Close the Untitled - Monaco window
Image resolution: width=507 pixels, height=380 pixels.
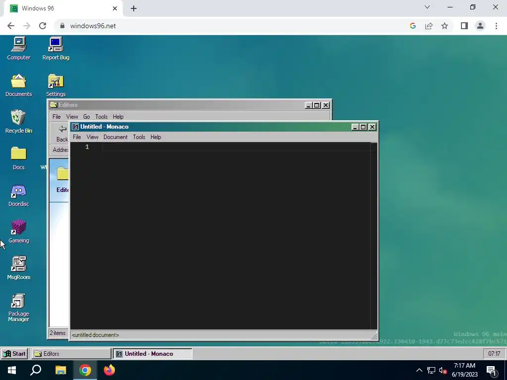click(x=372, y=127)
